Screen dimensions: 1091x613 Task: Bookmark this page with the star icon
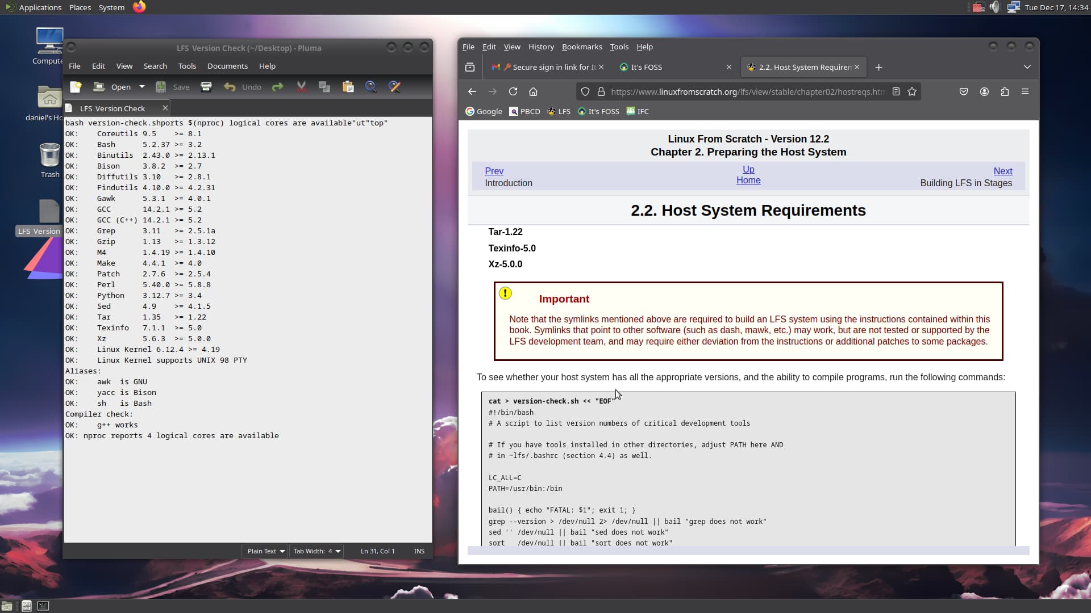click(912, 92)
